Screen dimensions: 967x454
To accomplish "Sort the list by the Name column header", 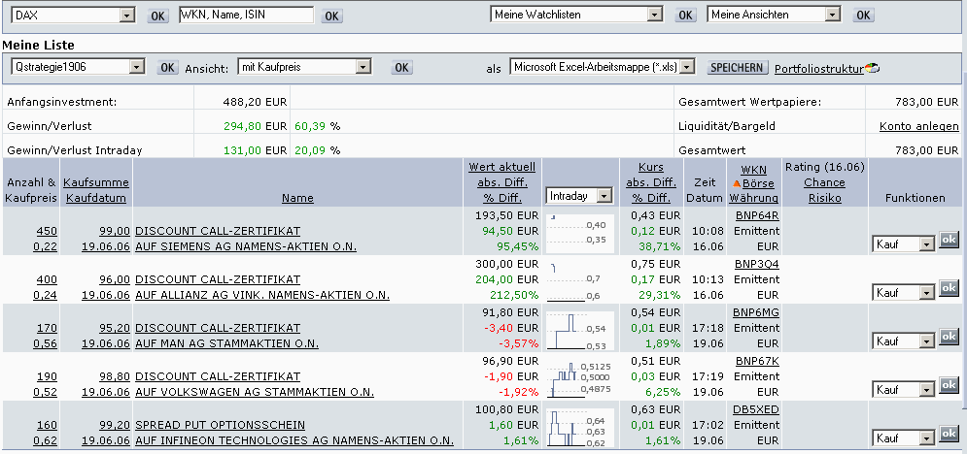I will 297,198.
